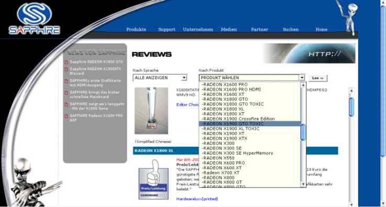The height and width of the screenshot is (207, 386).
Task: Click document icon beside RADEON X1900XTX Blizzard news
Action: tap(66, 69)
